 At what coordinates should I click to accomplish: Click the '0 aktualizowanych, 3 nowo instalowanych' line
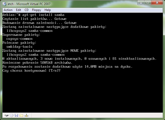click(79, 59)
